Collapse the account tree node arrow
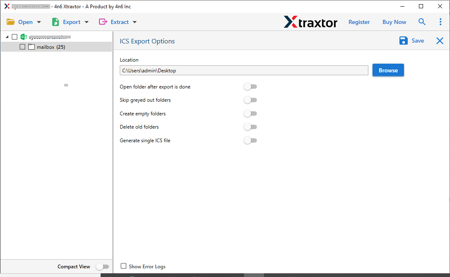Viewport: 450px width, 277px height. (x=7, y=37)
